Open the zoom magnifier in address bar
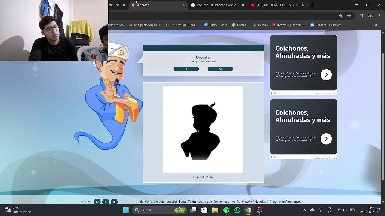385x216 pixels. (341, 16)
